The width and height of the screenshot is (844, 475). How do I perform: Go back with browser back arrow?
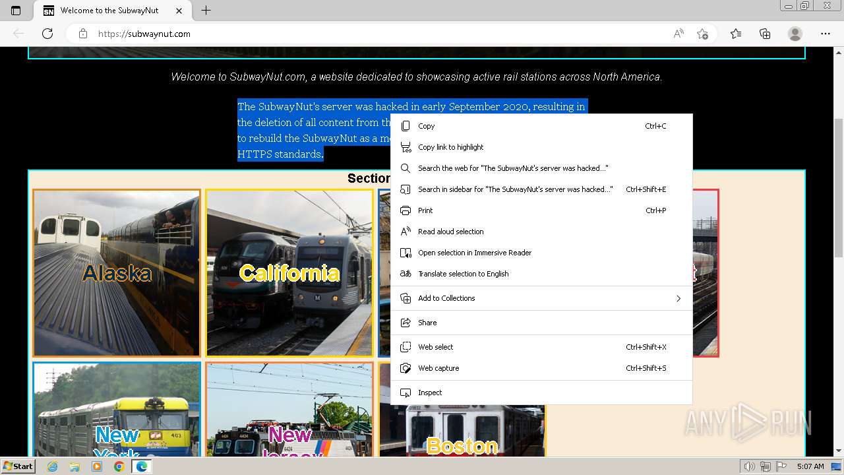[18, 34]
